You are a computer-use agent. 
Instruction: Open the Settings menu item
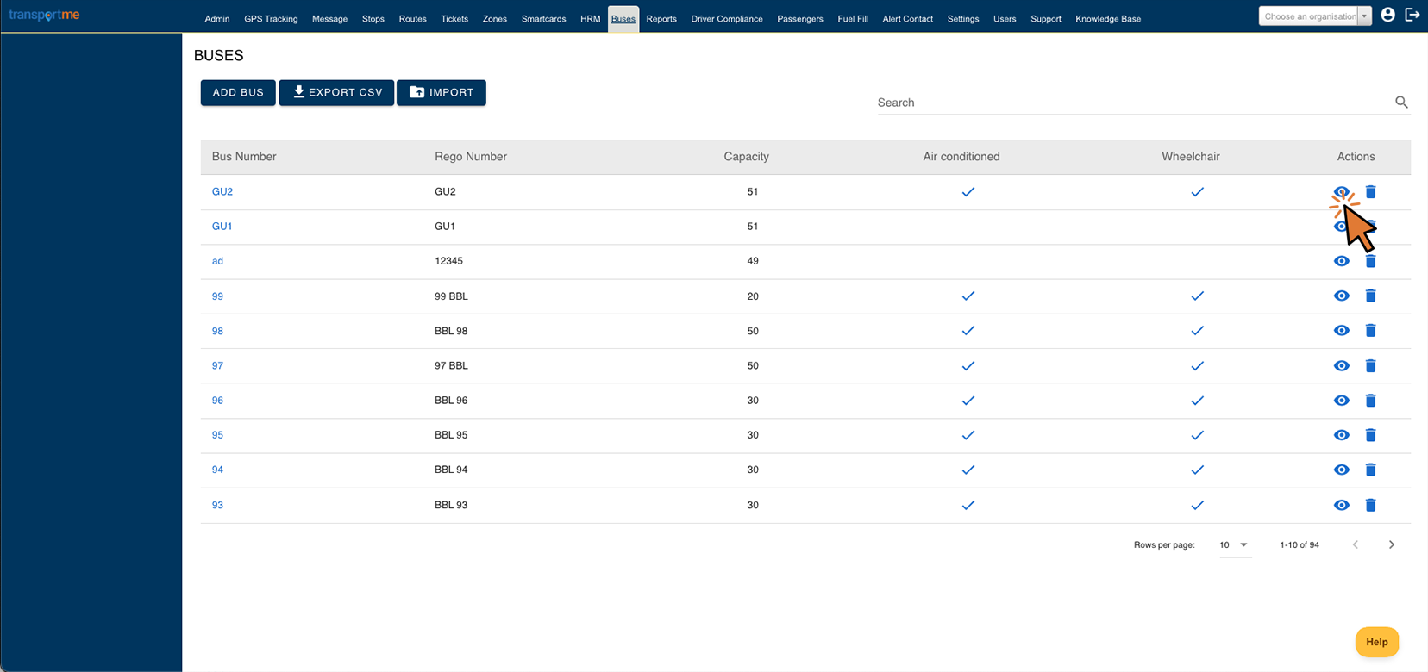(962, 19)
